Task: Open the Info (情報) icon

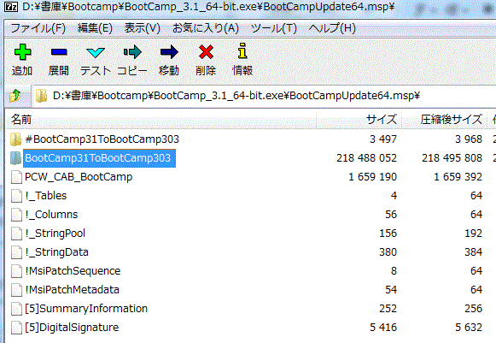Action: click(x=242, y=50)
